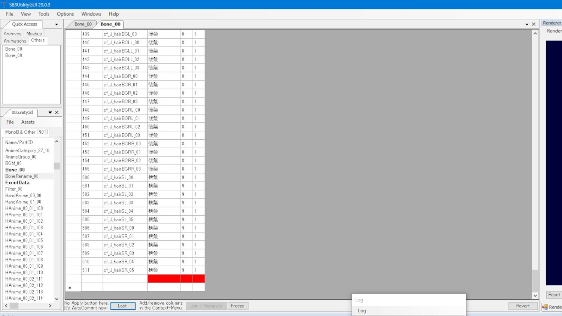Viewport: 562px width, 316px height.
Task: Expand the Quick Access panel dropdown arrow
Action: pos(57,24)
